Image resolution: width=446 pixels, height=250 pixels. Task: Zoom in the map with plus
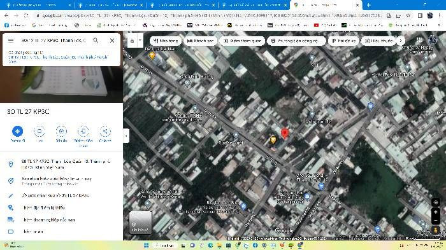pyautogui.click(x=435, y=212)
